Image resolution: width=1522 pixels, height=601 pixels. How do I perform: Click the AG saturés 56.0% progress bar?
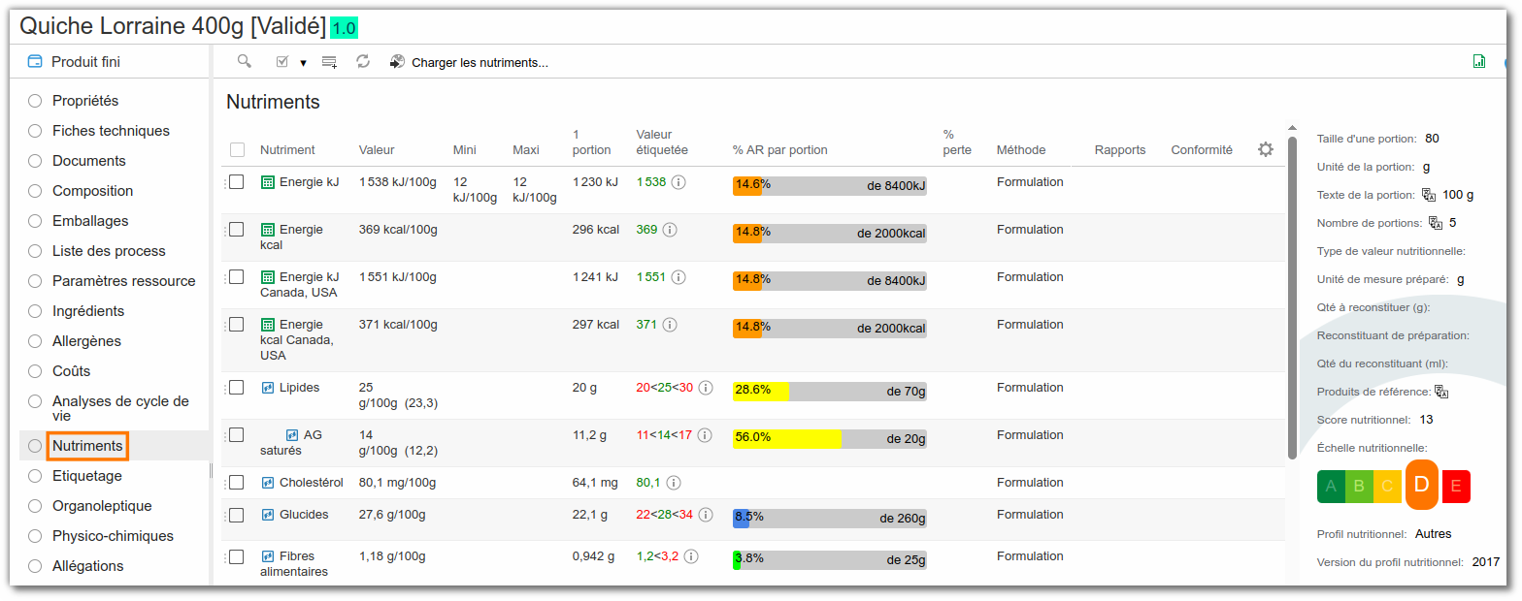tap(830, 438)
